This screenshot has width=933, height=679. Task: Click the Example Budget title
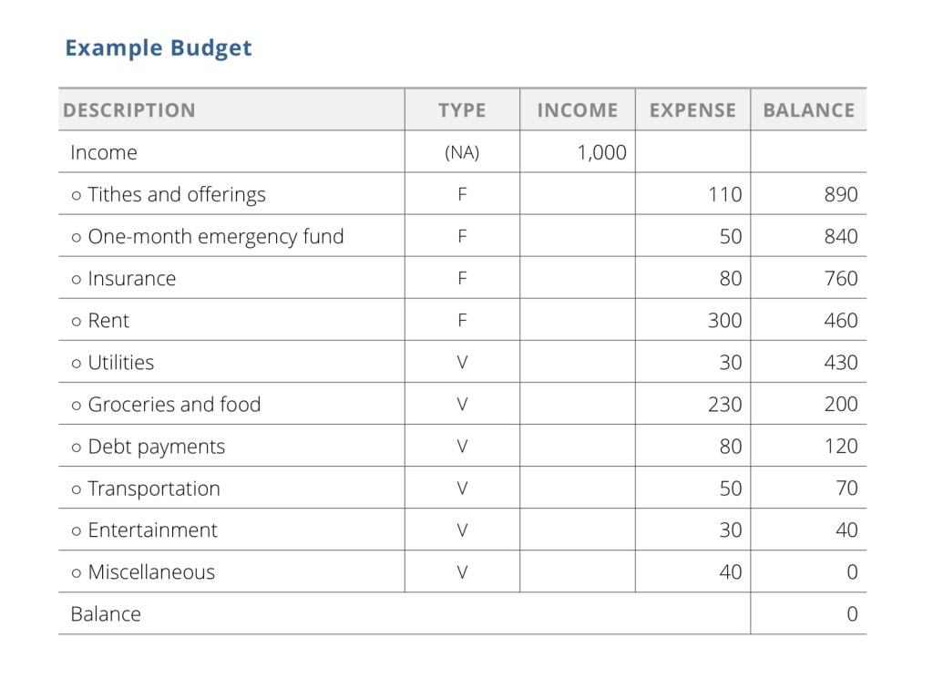(158, 48)
